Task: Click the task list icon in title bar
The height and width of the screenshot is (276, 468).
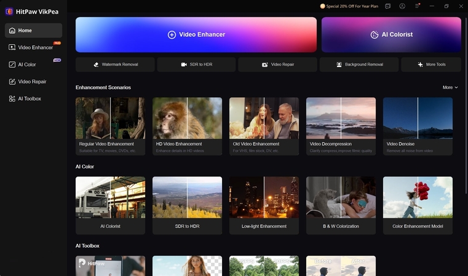Action: point(387,6)
